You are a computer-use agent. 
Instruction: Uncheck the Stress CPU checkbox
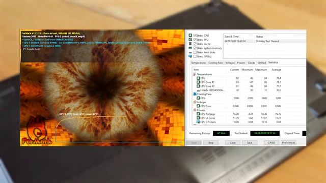click(195, 36)
